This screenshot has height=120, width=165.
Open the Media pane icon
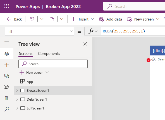(x=7, y=76)
